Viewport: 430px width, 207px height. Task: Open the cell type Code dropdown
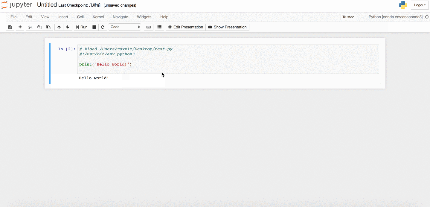124,27
